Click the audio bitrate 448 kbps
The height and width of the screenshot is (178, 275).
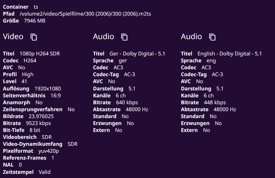(215, 103)
